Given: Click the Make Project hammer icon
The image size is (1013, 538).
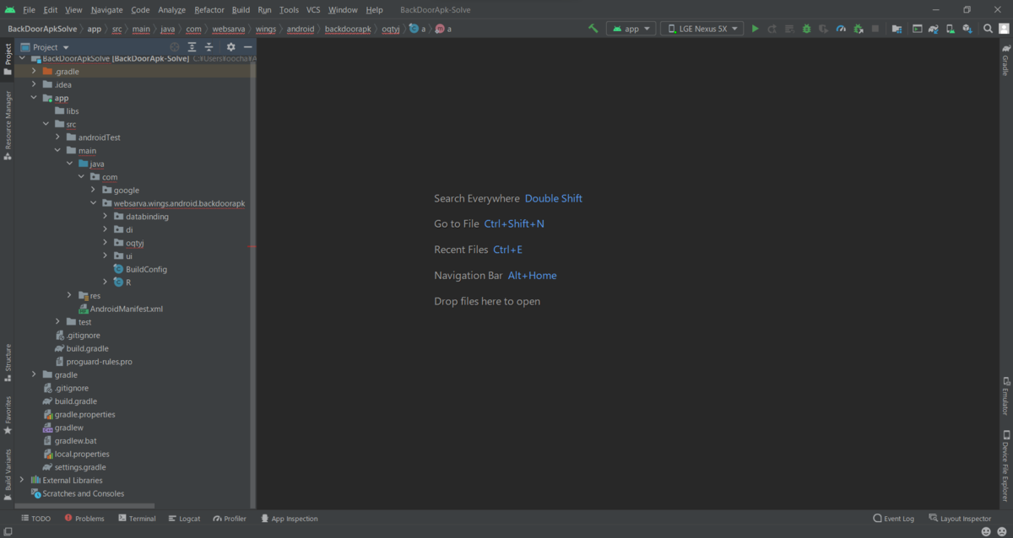Looking at the screenshot, I should (593, 29).
